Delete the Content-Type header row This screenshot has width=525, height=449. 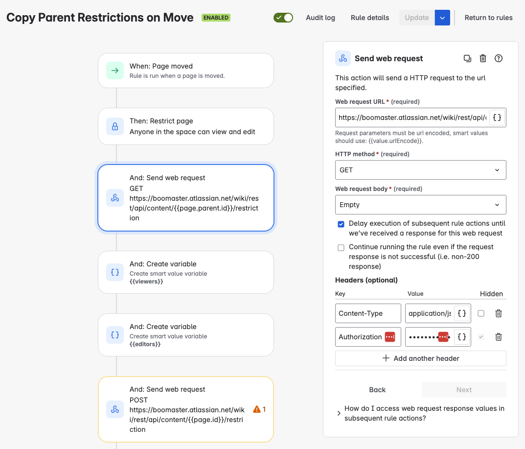499,313
